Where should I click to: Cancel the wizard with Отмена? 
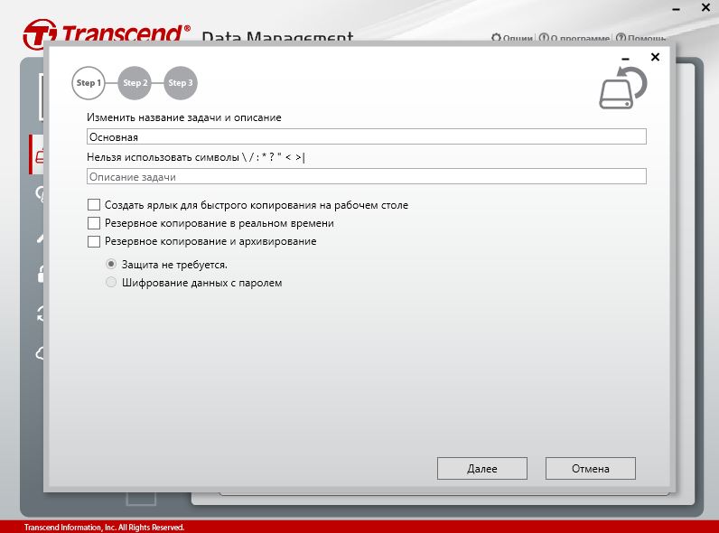(590, 468)
